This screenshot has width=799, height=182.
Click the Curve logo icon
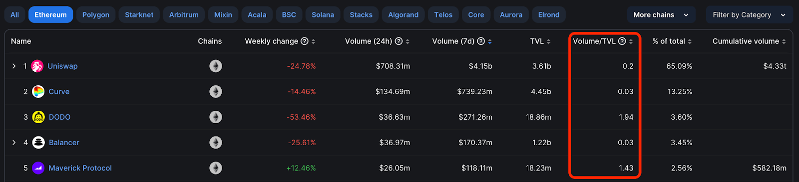(x=38, y=91)
